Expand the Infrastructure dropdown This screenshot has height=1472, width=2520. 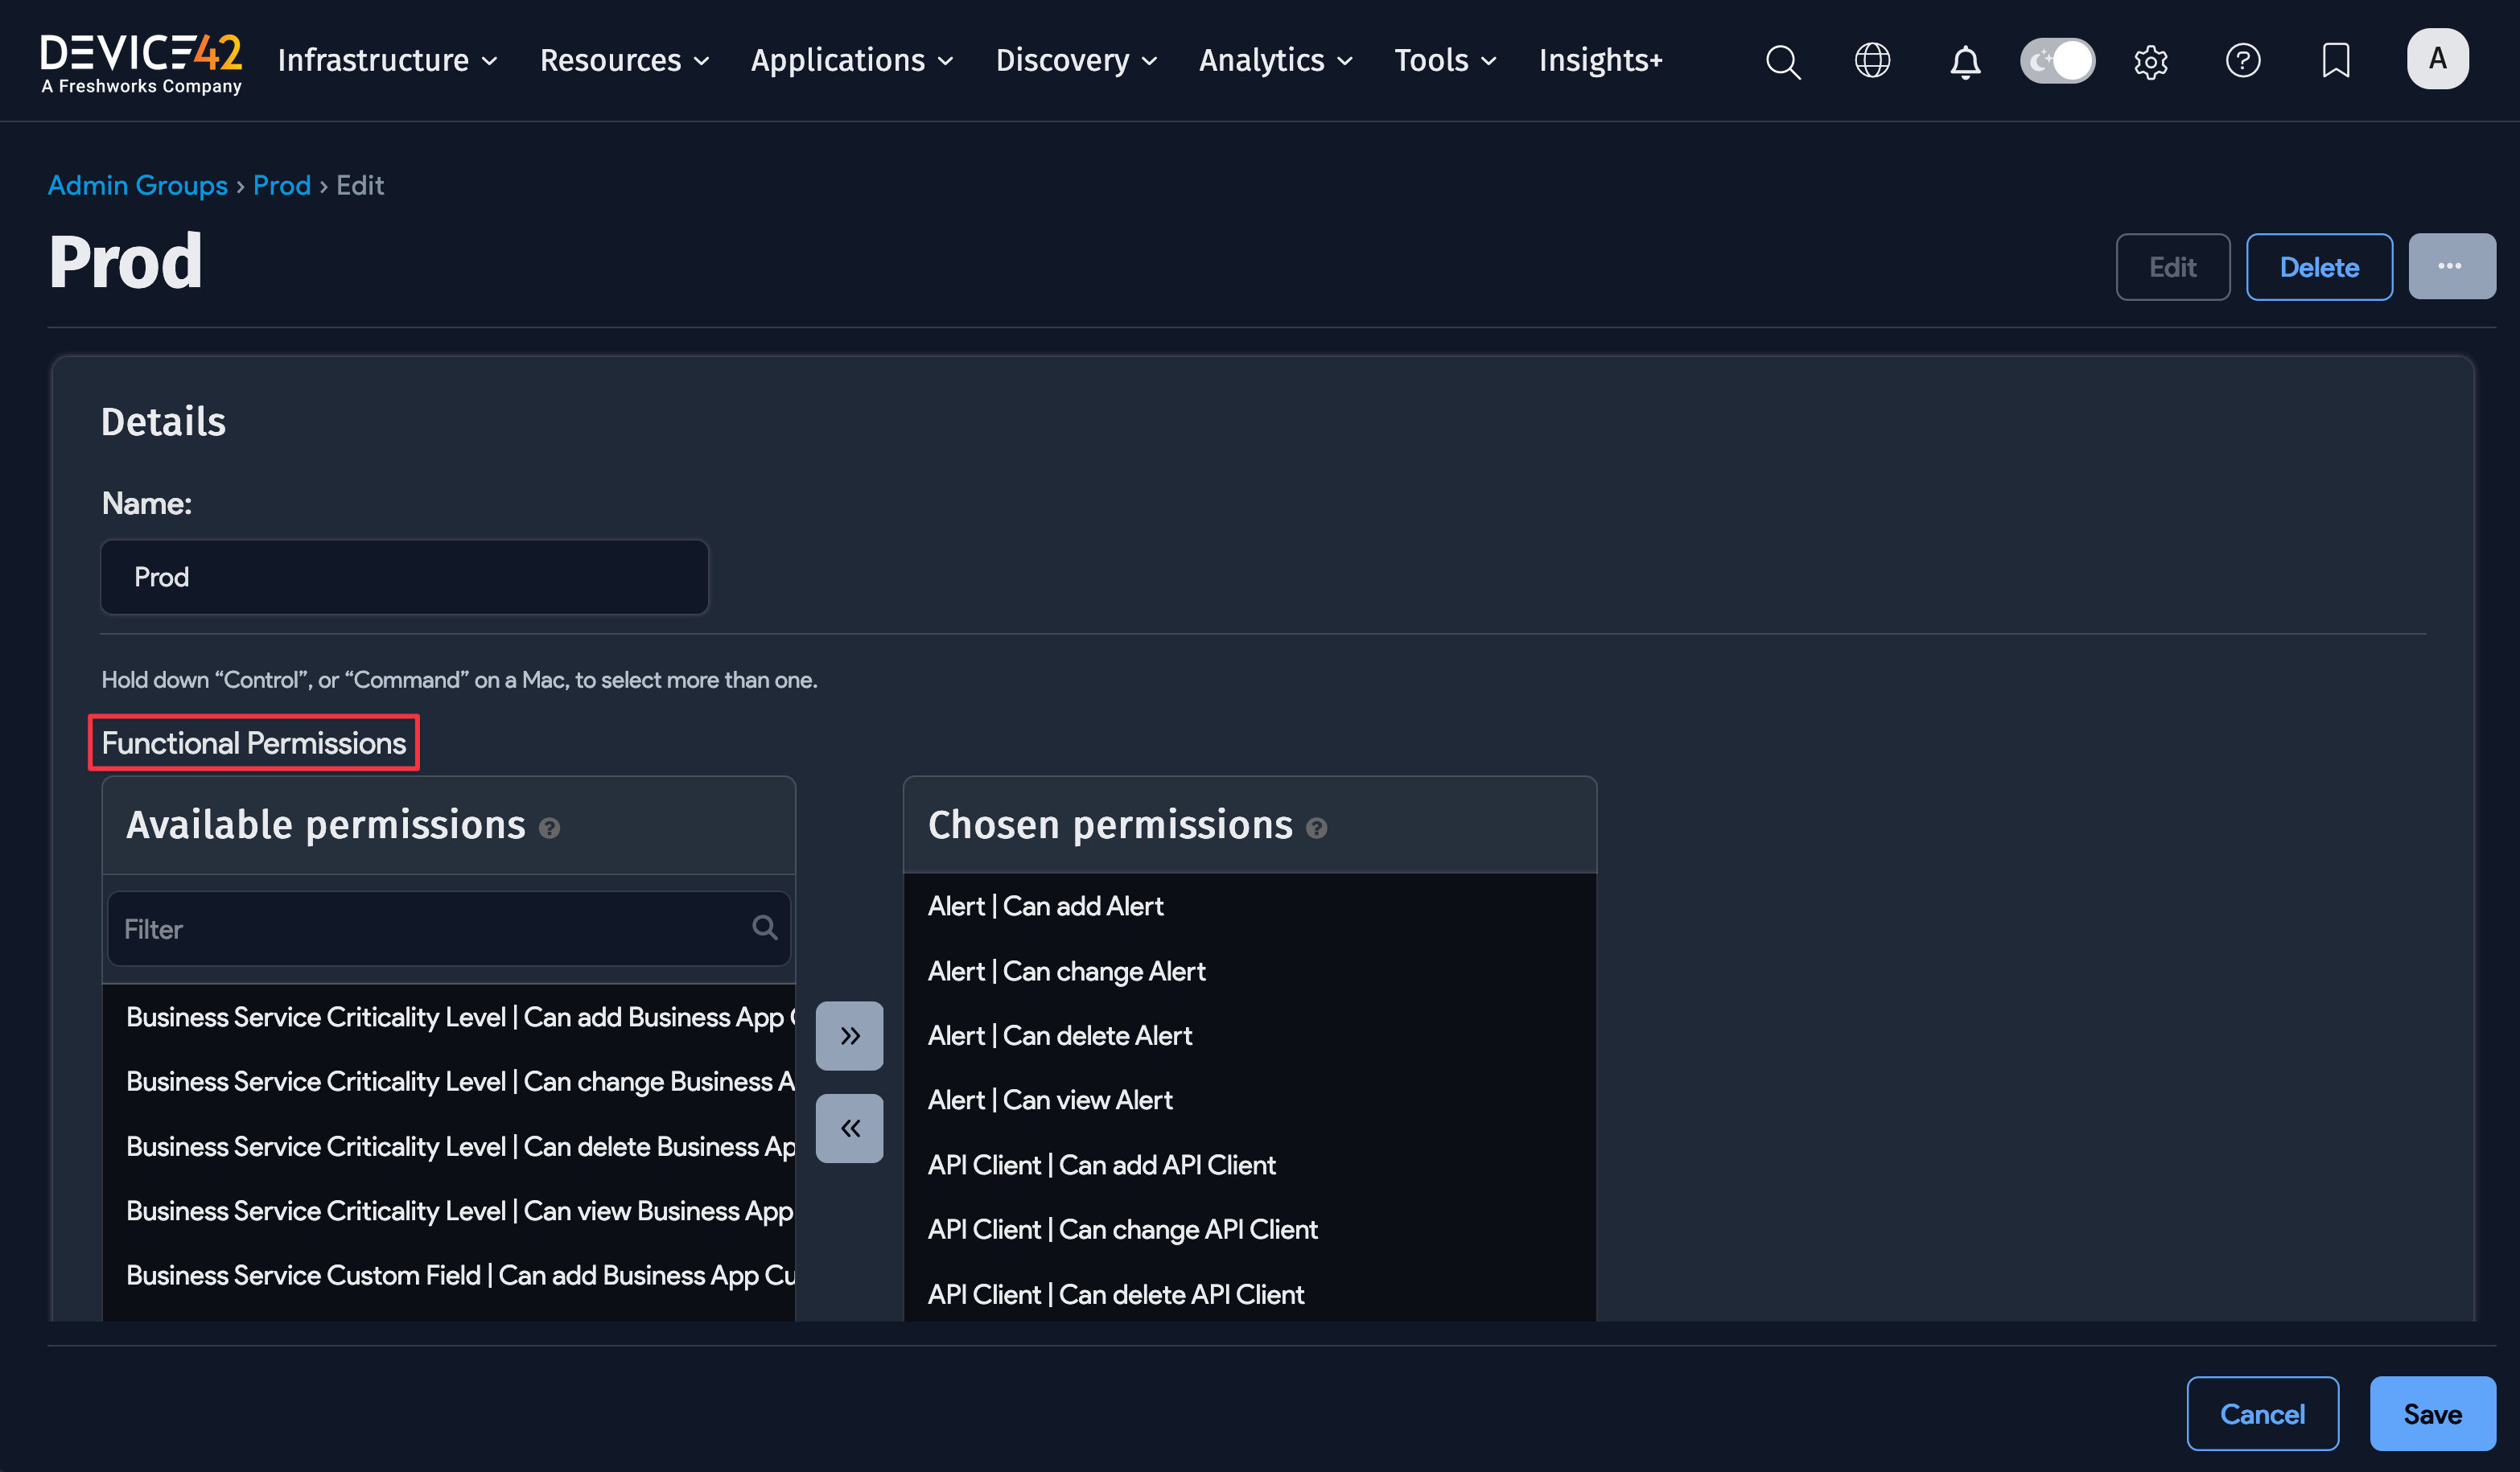click(x=387, y=60)
